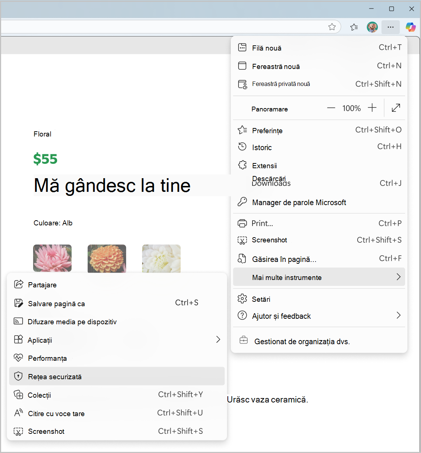
Task: Select the orange flower color thumbnail
Action: click(x=107, y=259)
